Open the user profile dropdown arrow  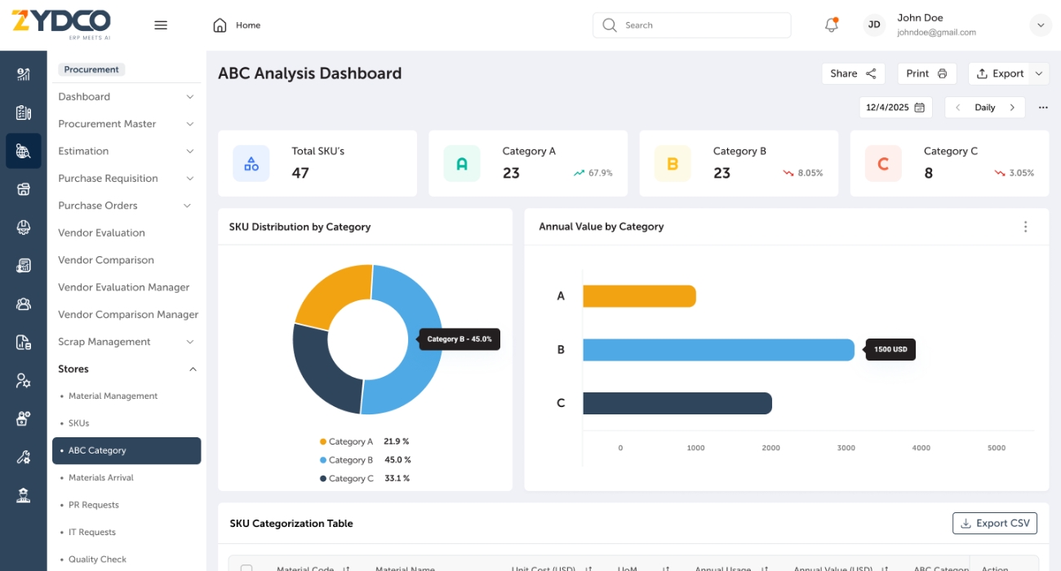1041,25
